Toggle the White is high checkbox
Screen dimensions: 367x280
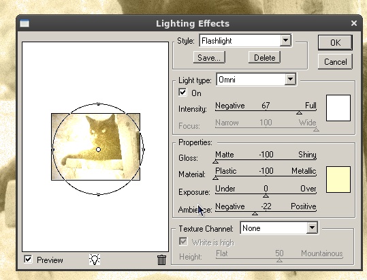(x=183, y=241)
